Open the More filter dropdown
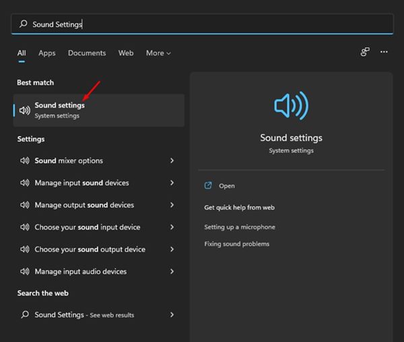 (158, 53)
